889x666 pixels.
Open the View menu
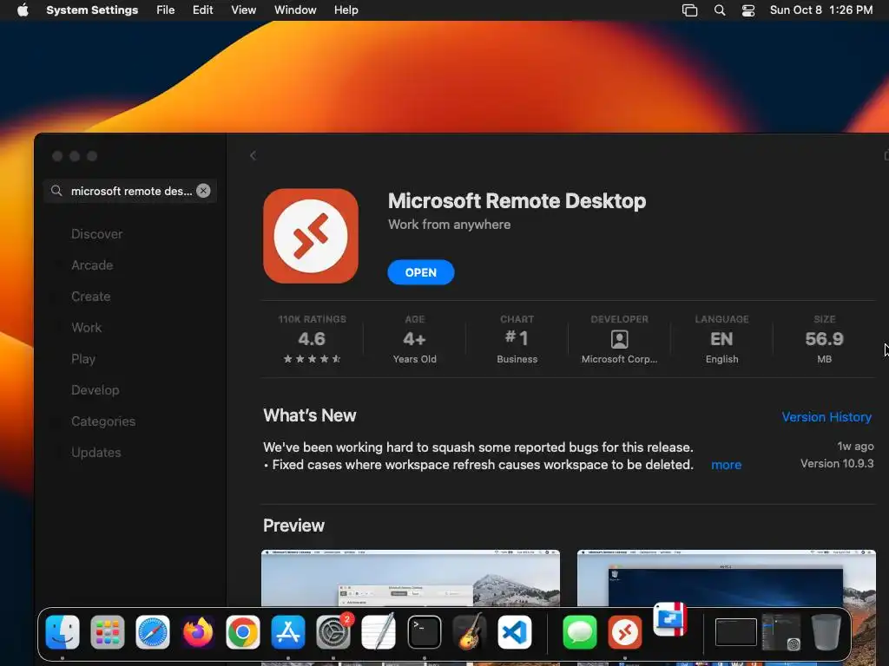tap(243, 10)
